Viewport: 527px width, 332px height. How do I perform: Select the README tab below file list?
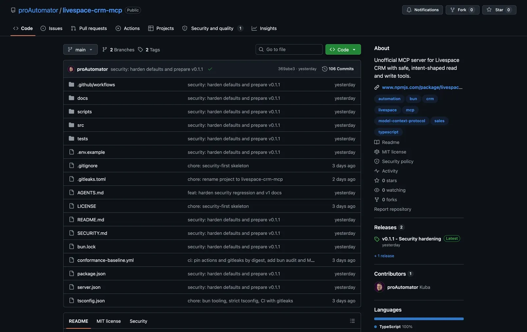(x=78, y=321)
